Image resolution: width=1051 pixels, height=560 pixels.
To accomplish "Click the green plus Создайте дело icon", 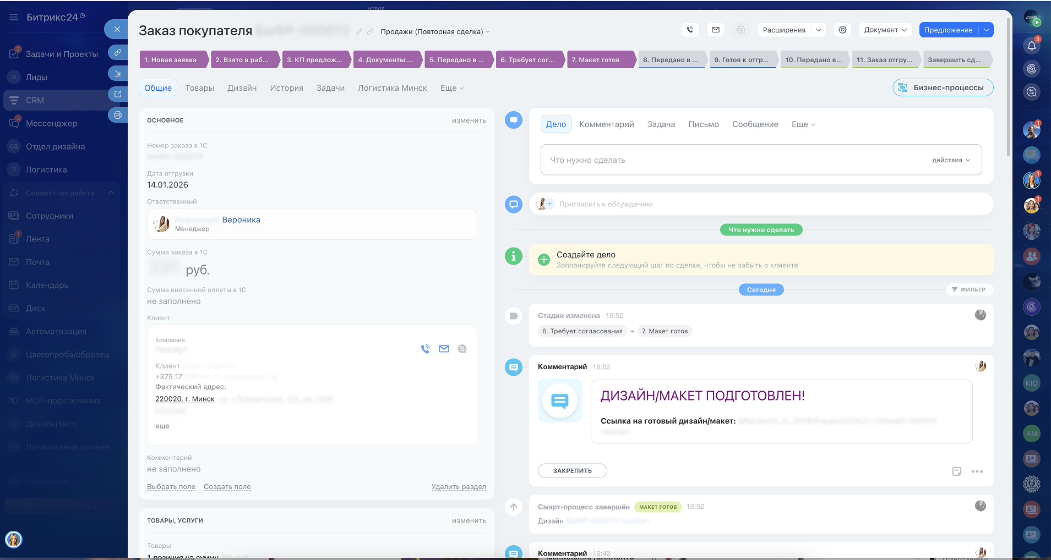I will pos(544,260).
